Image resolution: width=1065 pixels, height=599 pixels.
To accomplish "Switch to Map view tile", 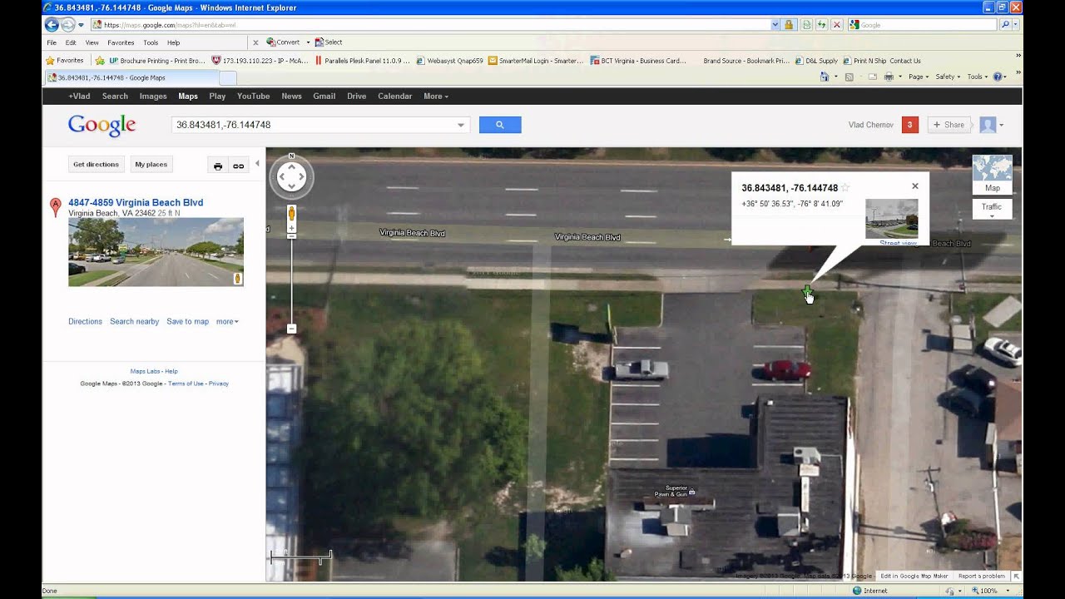I will point(992,175).
